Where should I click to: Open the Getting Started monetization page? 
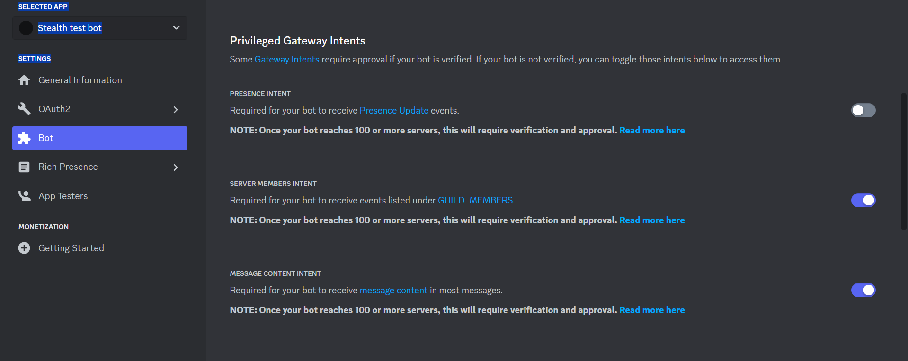point(71,247)
